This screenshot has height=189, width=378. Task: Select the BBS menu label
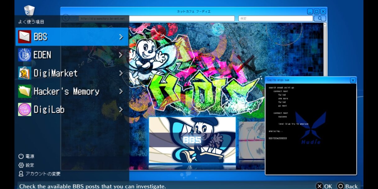click(40, 37)
